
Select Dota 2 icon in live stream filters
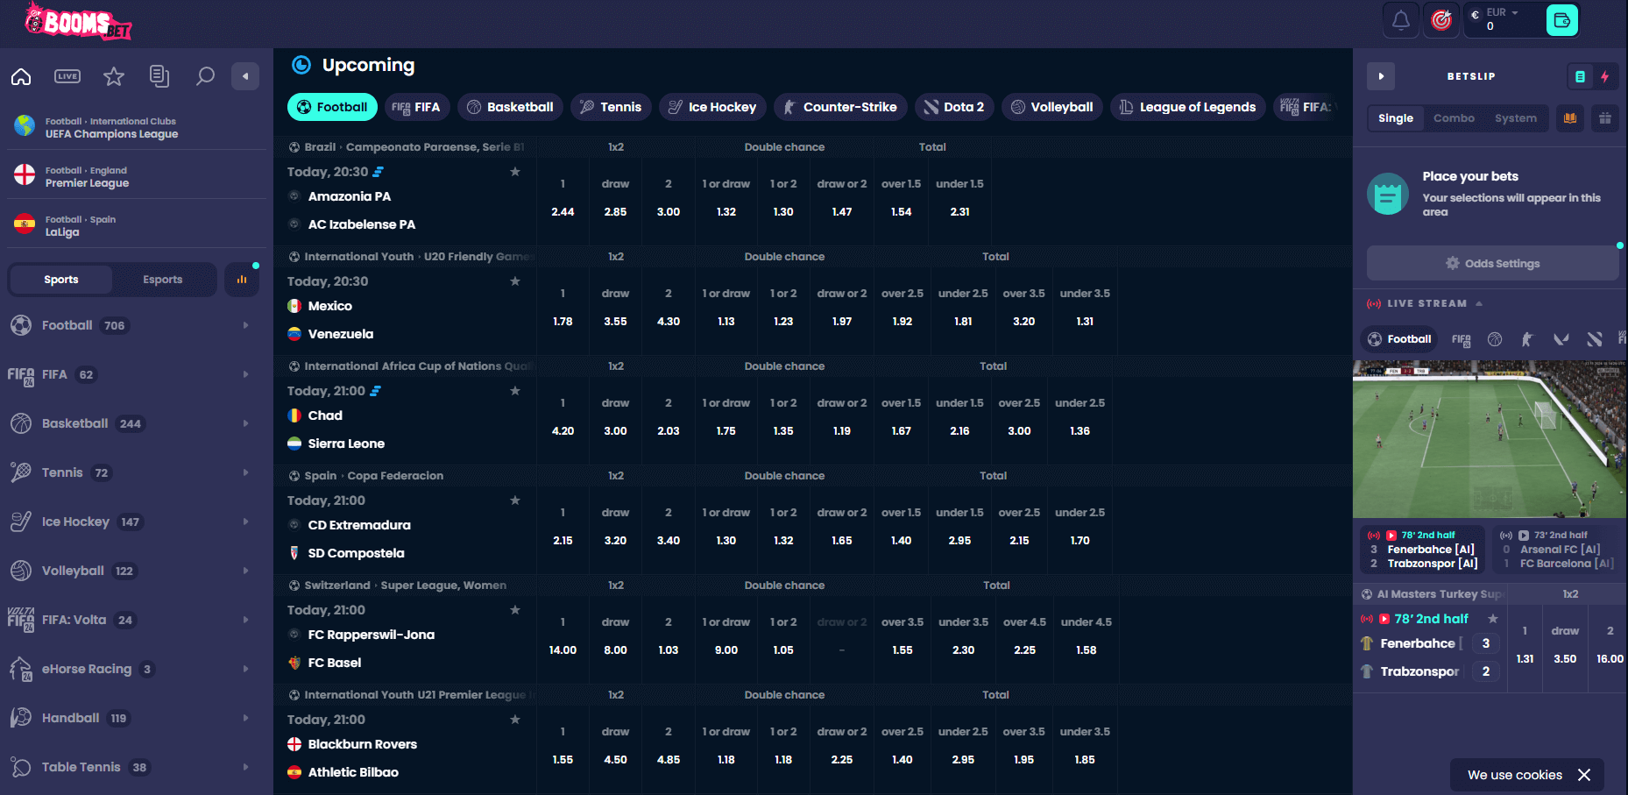point(1595,339)
